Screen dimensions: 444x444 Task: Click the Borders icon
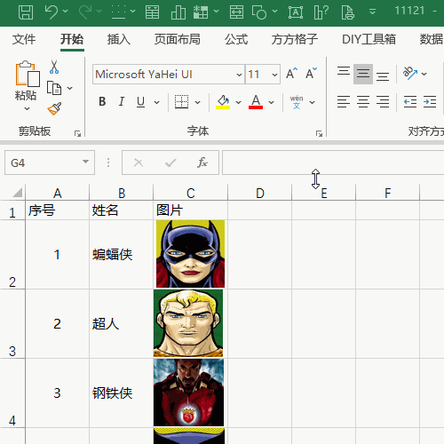click(181, 102)
